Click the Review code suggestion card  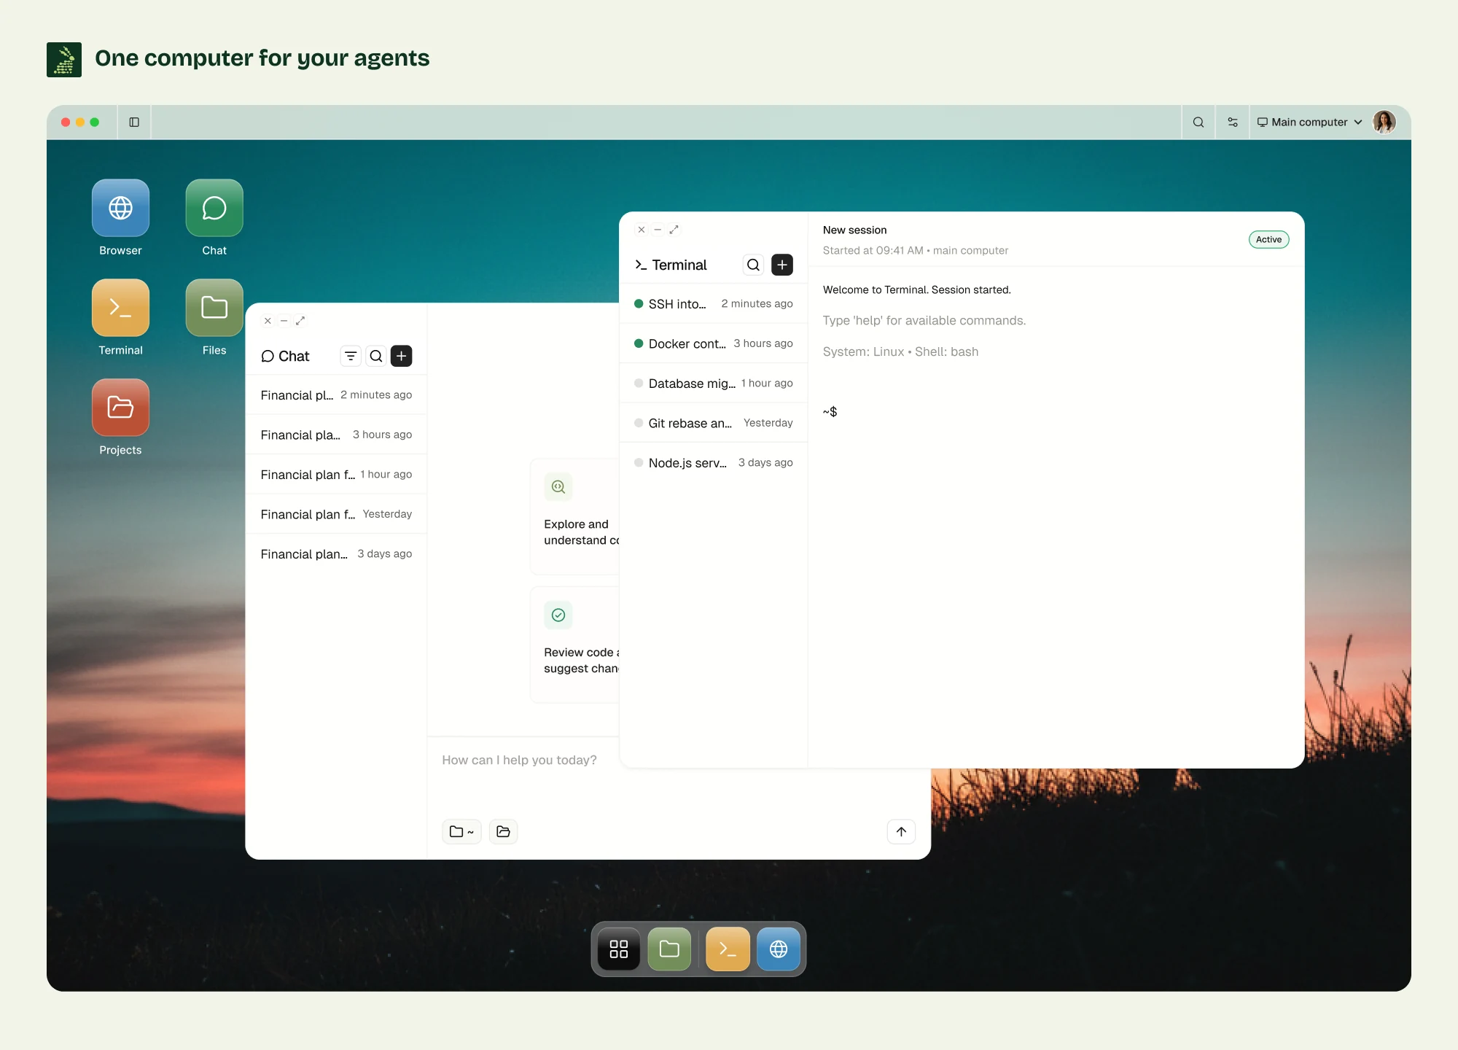point(575,645)
